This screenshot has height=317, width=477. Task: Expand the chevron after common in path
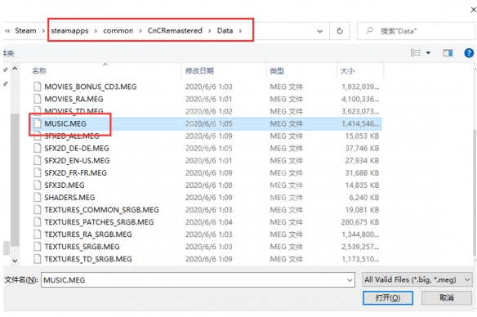(x=140, y=31)
